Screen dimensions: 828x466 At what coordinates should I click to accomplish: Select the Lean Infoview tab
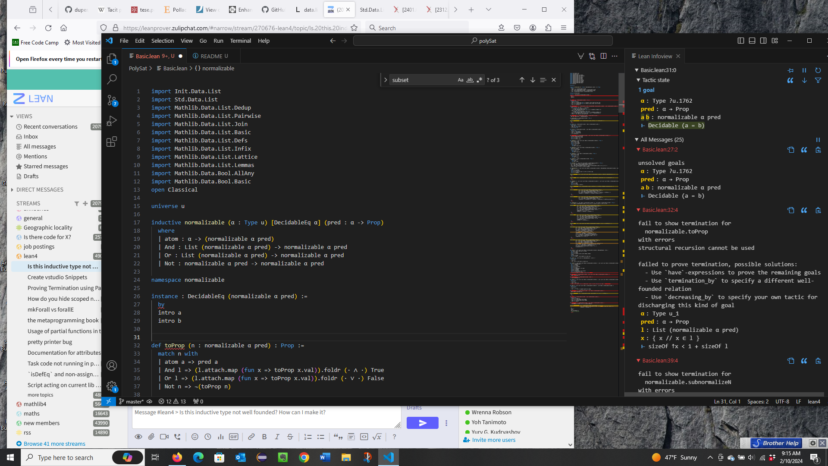click(x=654, y=56)
